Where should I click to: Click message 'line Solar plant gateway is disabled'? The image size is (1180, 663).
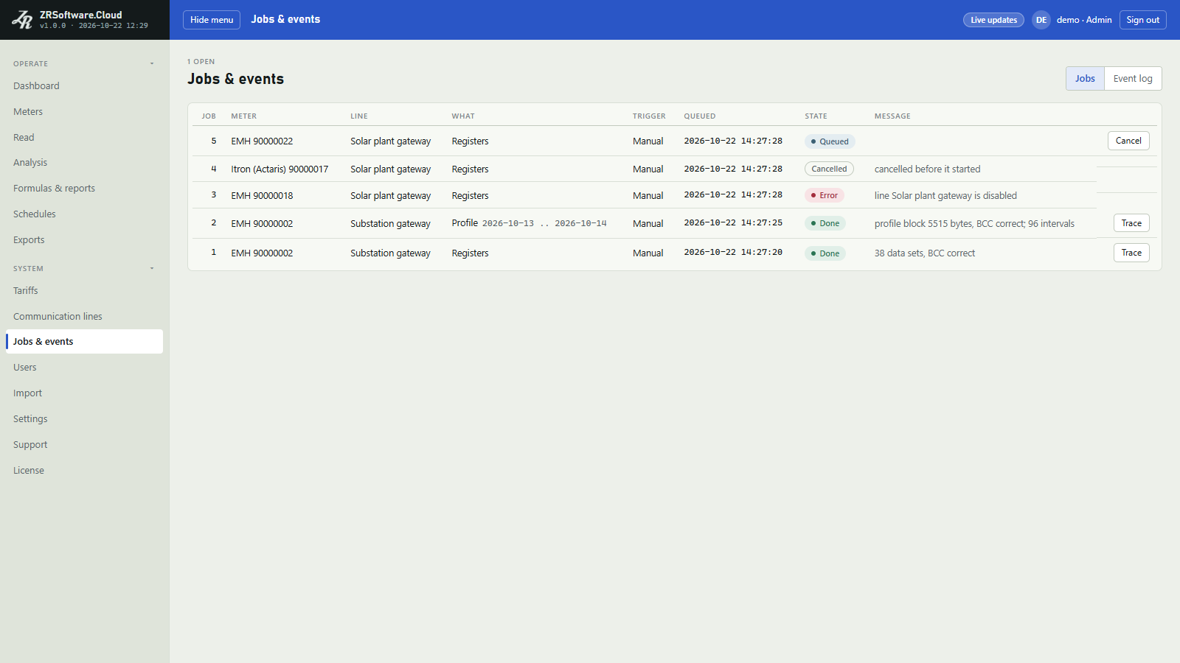pos(945,196)
